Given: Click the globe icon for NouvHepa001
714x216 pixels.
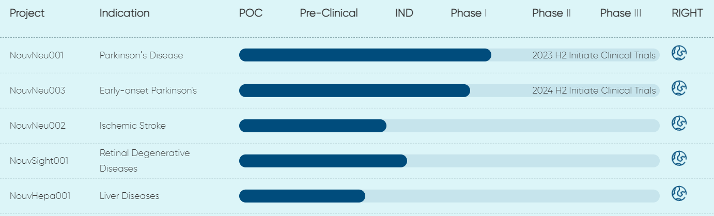Looking at the screenshot, I should (x=679, y=194).
